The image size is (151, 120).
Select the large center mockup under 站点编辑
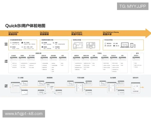(112, 87)
